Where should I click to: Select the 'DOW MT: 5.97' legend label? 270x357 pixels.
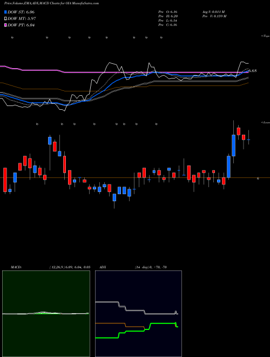(22, 19)
